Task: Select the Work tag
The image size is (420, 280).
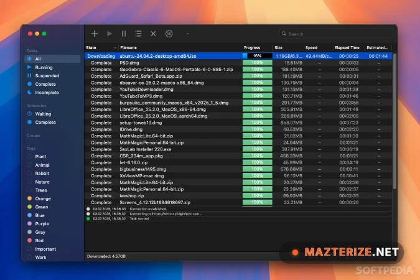Action: tap(52, 257)
